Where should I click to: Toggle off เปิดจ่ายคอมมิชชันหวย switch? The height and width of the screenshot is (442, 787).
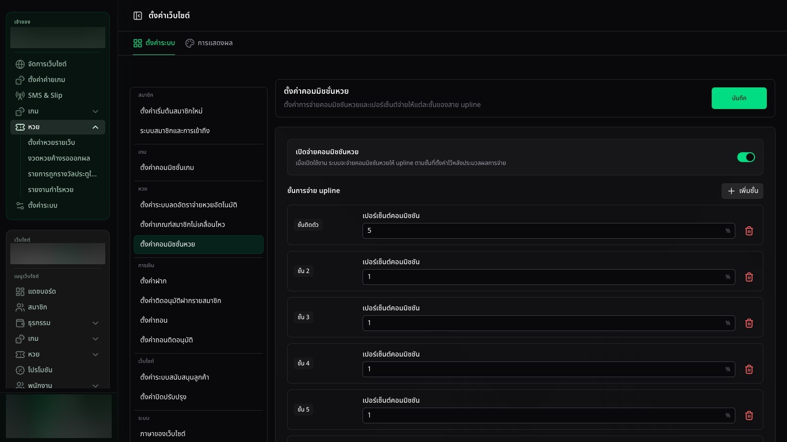click(x=746, y=157)
